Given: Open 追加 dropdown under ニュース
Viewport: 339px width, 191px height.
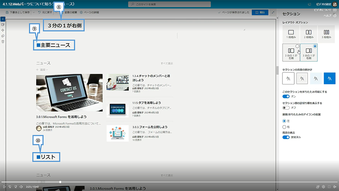Looking at the screenshot, I should click(x=42, y=70).
